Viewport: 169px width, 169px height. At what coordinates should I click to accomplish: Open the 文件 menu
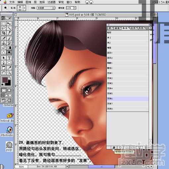12,2
